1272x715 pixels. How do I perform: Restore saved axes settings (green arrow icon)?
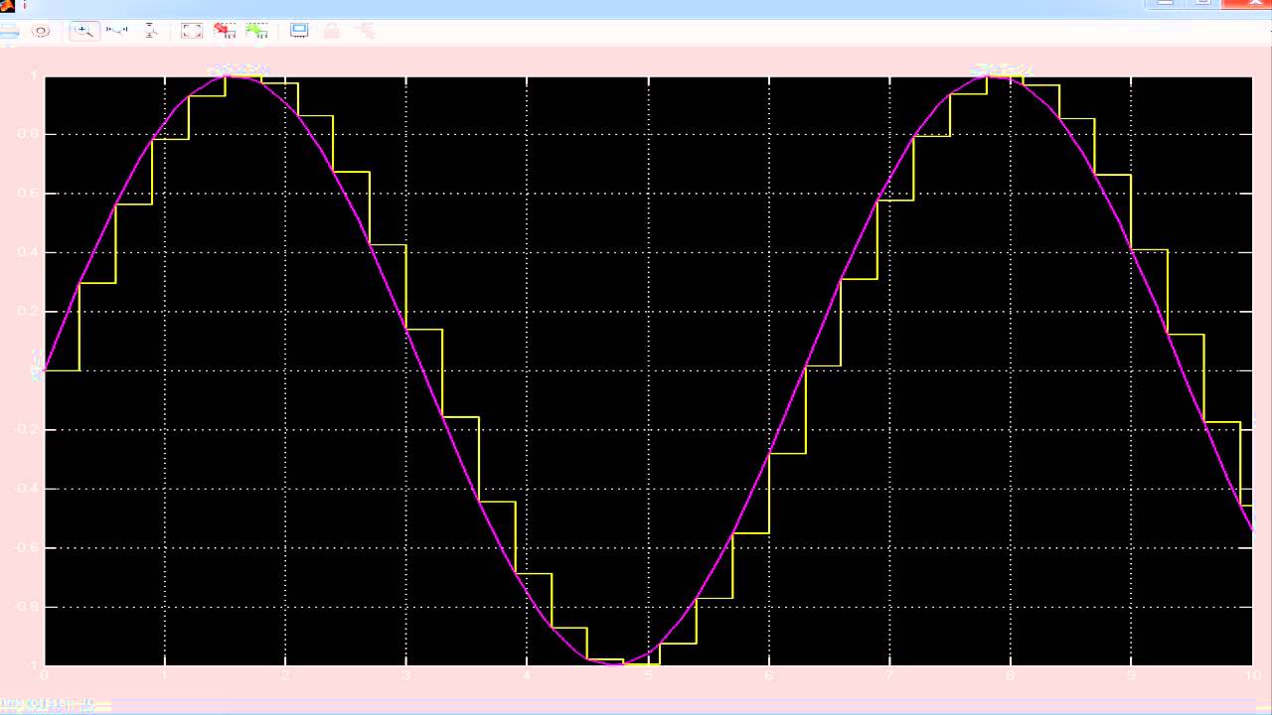[x=256, y=30]
